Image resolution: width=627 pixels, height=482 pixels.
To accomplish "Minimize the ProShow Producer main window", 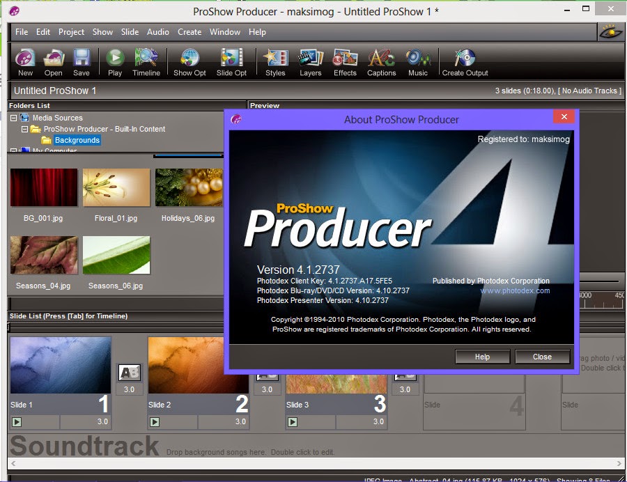I will click(567, 10).
